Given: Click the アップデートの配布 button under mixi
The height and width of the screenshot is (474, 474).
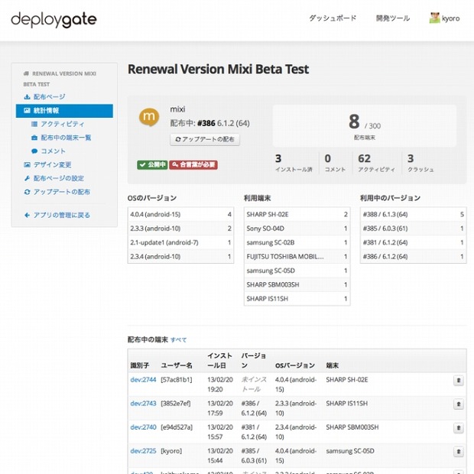Looking at the screenshot, I should pyautogui.click(x=205, y=139).
